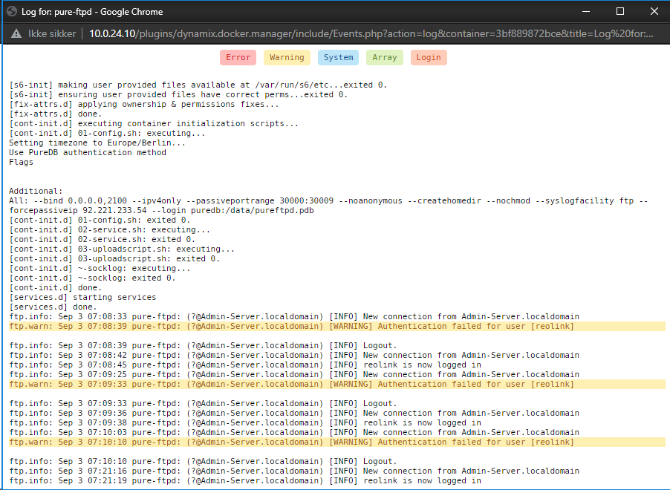
Task: Click the 07:08:42 New connection log line
Action: pos(294,356)
